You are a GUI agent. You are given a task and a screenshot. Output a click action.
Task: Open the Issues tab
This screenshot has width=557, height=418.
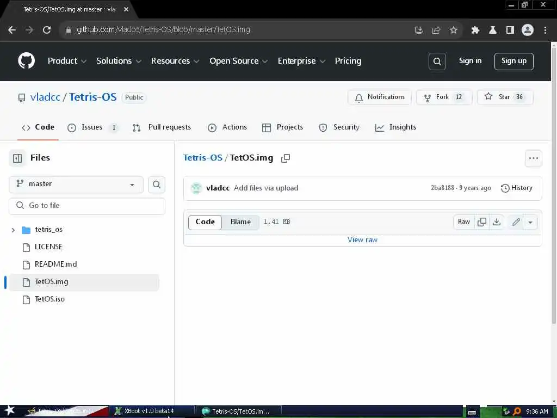[92, 127]
